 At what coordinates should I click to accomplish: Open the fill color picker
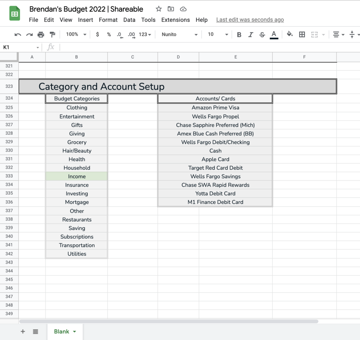pos(290,34)
